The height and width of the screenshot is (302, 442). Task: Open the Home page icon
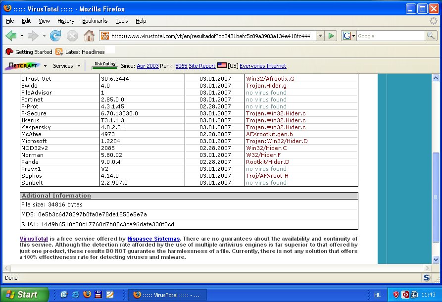89,36
